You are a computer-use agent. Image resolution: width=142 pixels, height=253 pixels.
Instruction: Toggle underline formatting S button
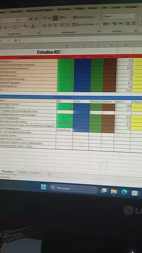click(x=5, y=27)
